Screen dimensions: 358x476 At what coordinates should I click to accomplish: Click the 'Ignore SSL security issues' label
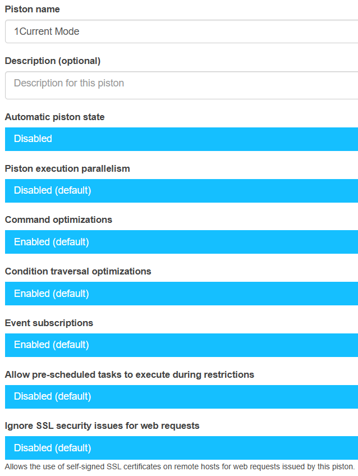pyautogui.click(x=102, y=425)
